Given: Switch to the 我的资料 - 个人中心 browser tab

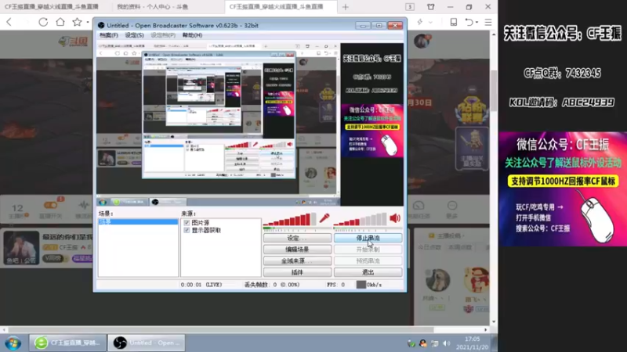Looking at the screenshot, I should [152, 7].
